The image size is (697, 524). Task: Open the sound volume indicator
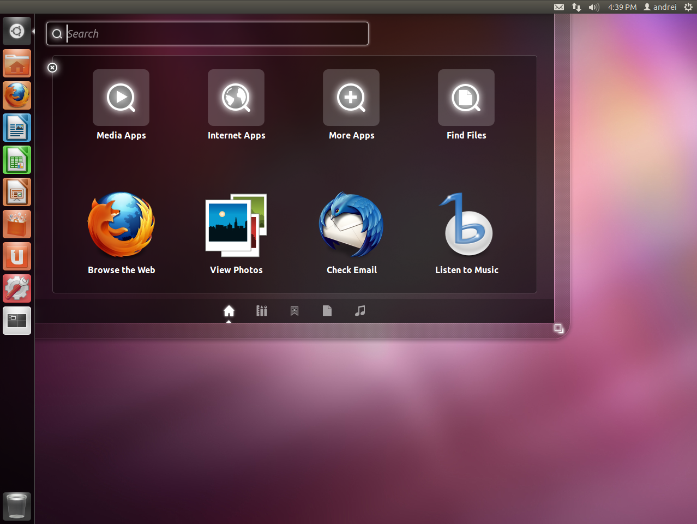tap(594, 7)
